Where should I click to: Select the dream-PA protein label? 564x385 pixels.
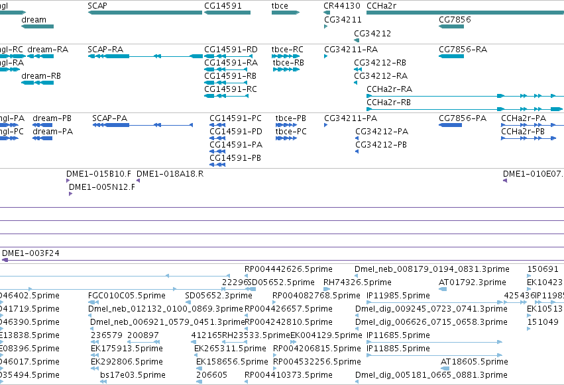(53, 132)
